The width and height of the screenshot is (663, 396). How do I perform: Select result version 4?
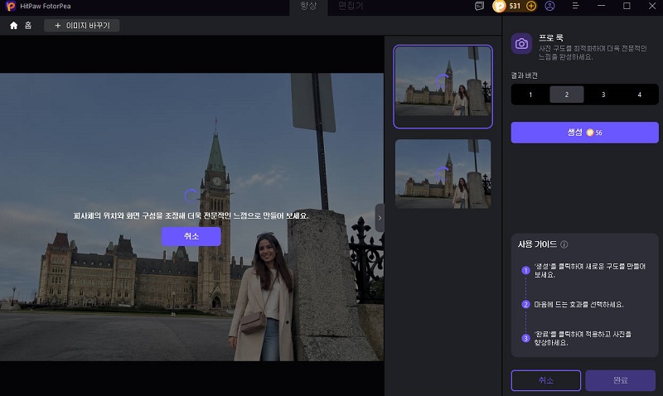tap(639, 94)
